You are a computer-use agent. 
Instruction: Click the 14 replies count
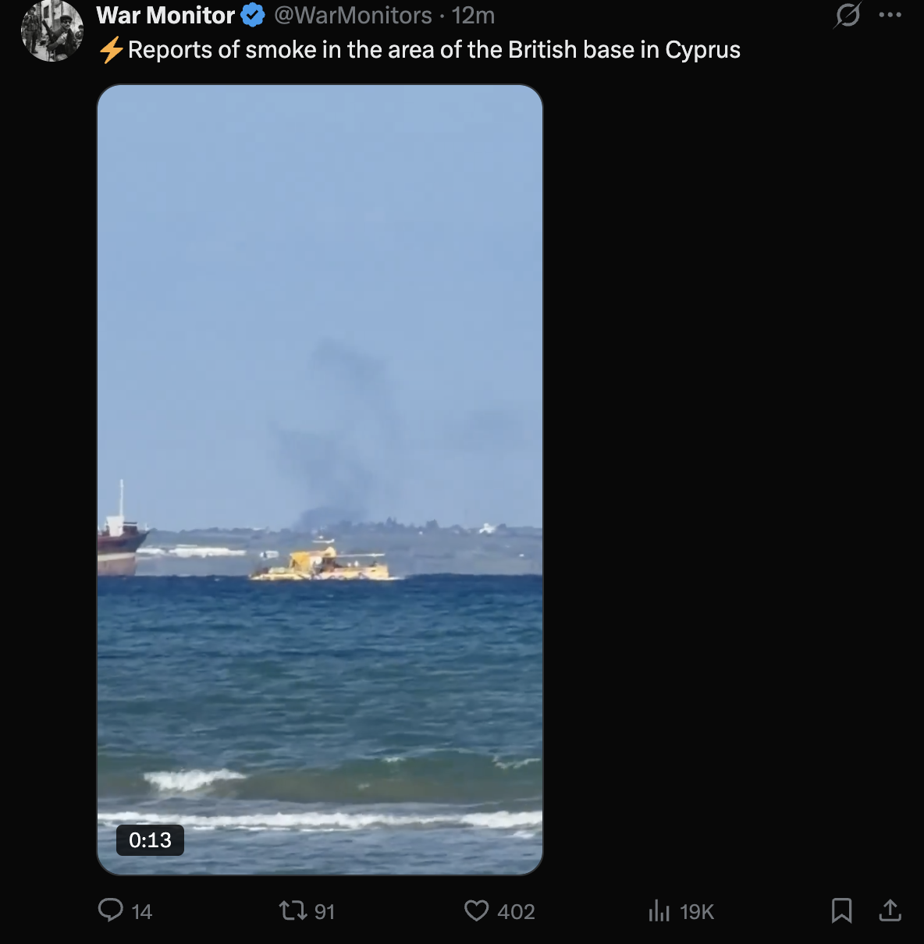pyautogui.click(x=142, y=911)
